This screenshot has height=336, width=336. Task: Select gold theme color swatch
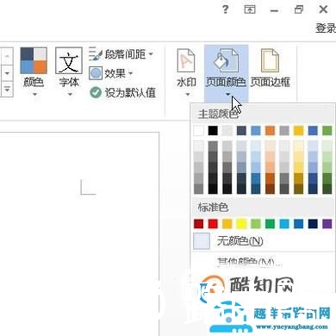point(299,131)
